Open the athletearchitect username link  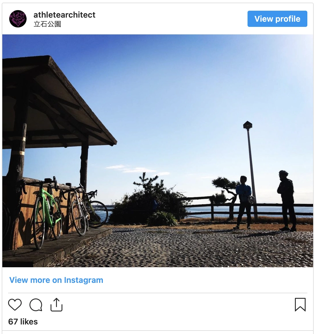[x=64, y=15]
